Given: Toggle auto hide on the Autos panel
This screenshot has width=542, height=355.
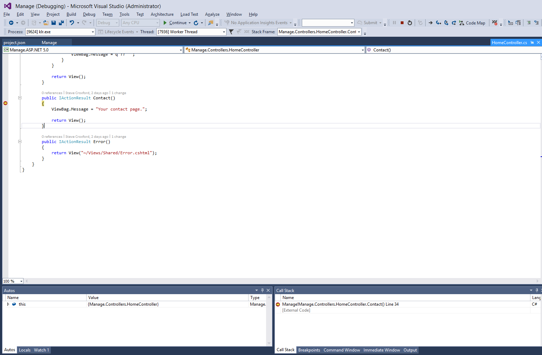Looking at the screenshot, I should coord(262,290).
